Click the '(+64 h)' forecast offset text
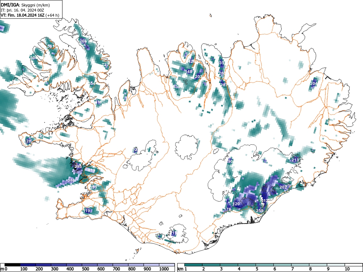 [x=53, y=15]
